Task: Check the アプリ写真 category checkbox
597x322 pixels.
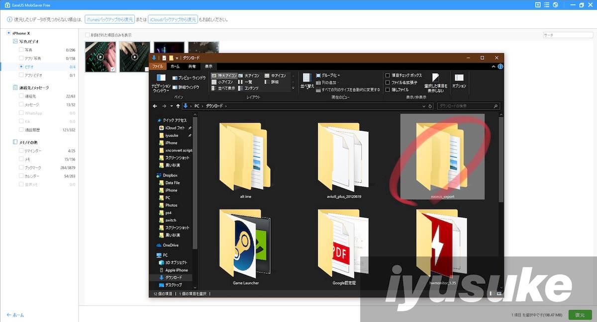Action: (x=21, y=58)
